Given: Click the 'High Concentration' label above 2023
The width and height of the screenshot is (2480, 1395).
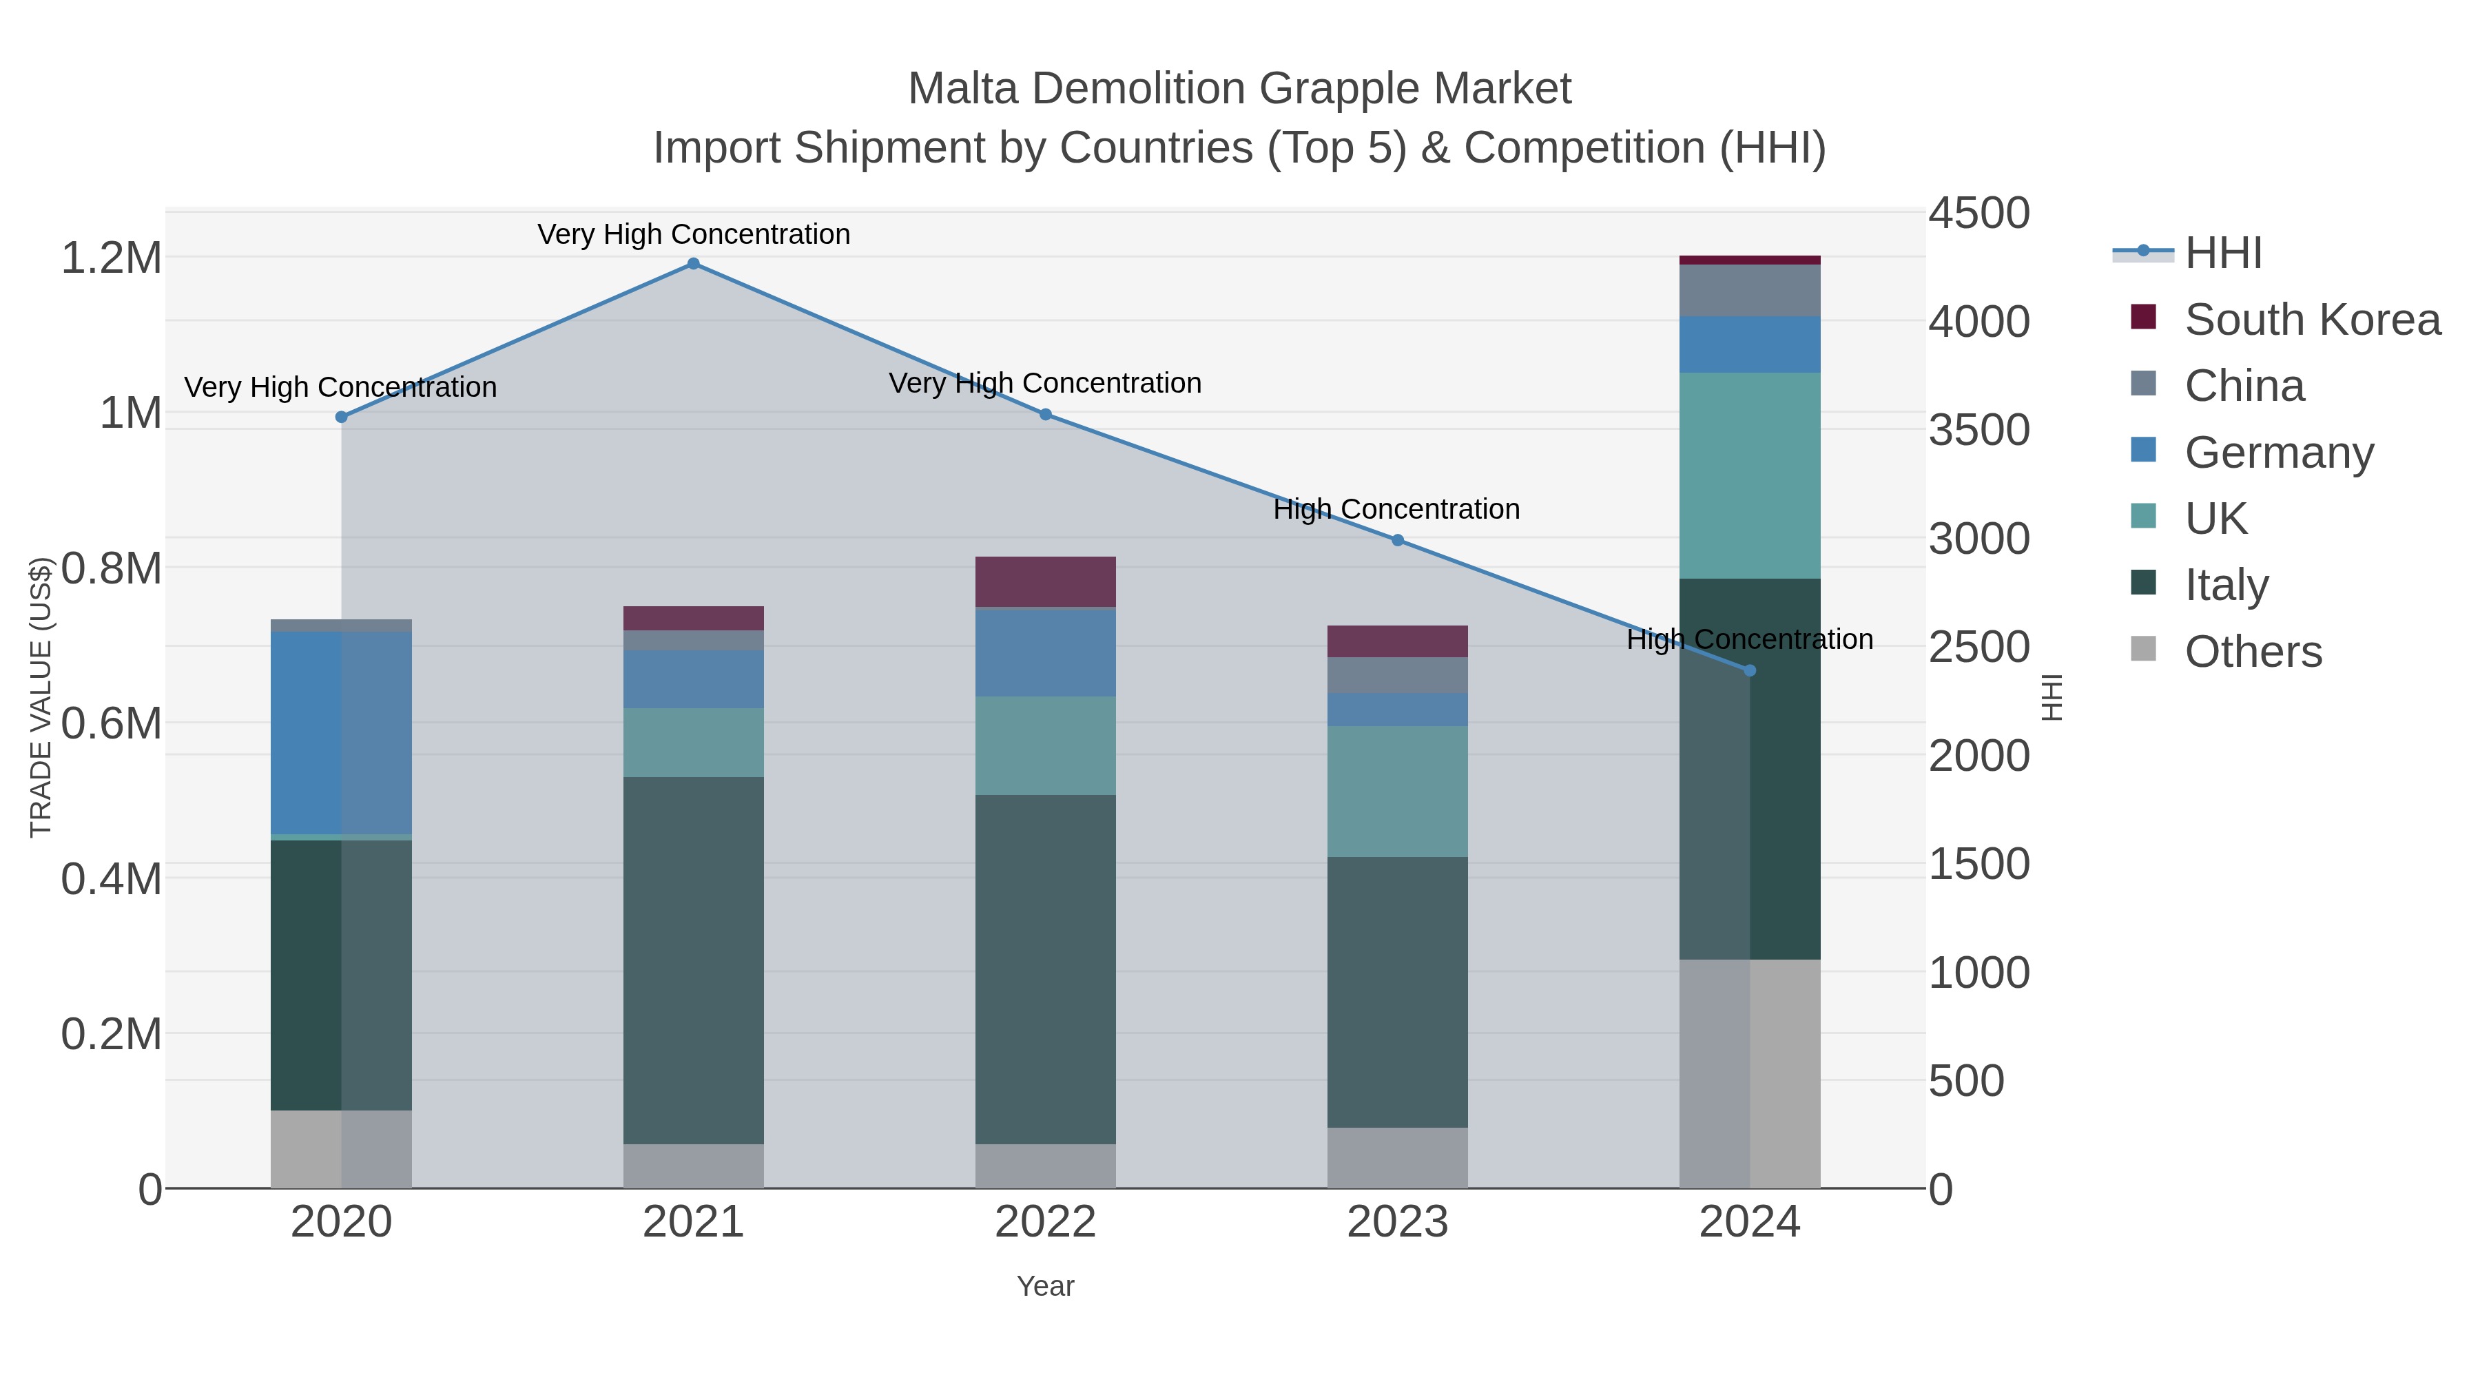Looking at the screenshot, I should [x=1397, y=509].
